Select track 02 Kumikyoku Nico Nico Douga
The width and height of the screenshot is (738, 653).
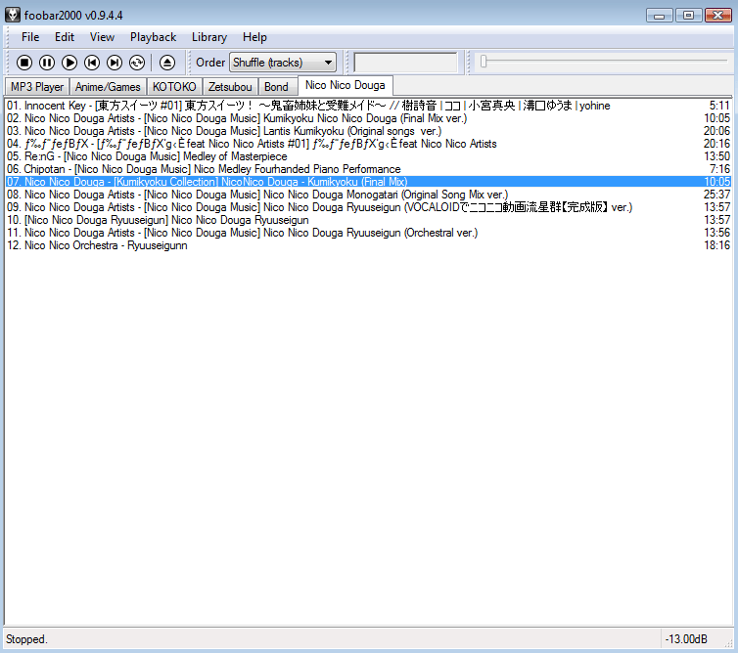coord(368,118)
